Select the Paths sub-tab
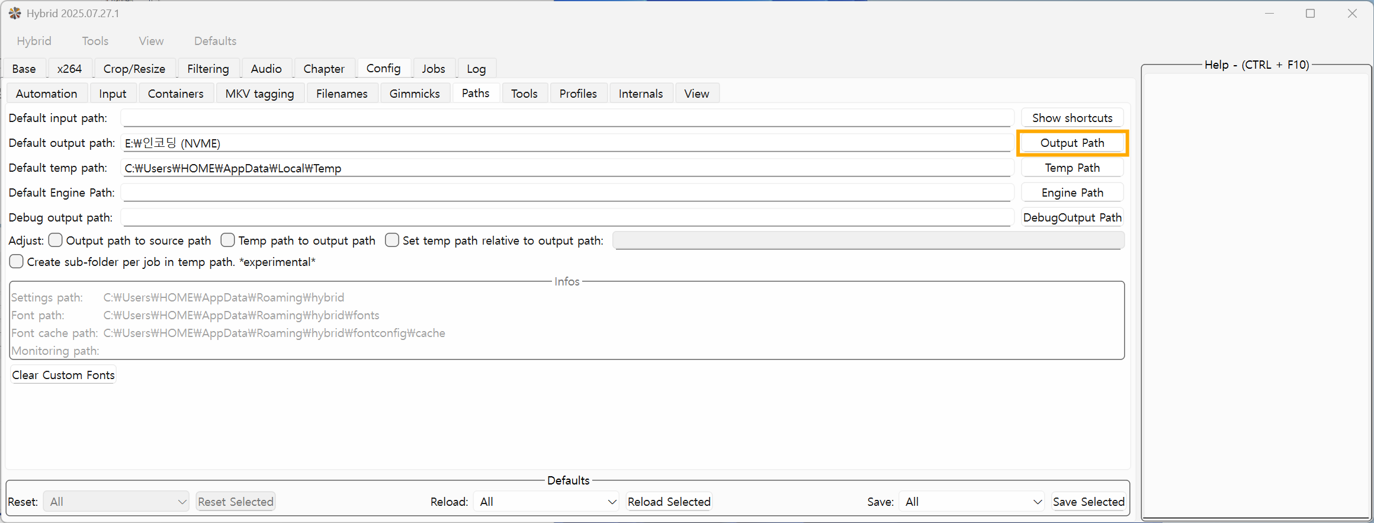The image size is (1374, 523). pyautogui.click(x=476, y=93)
